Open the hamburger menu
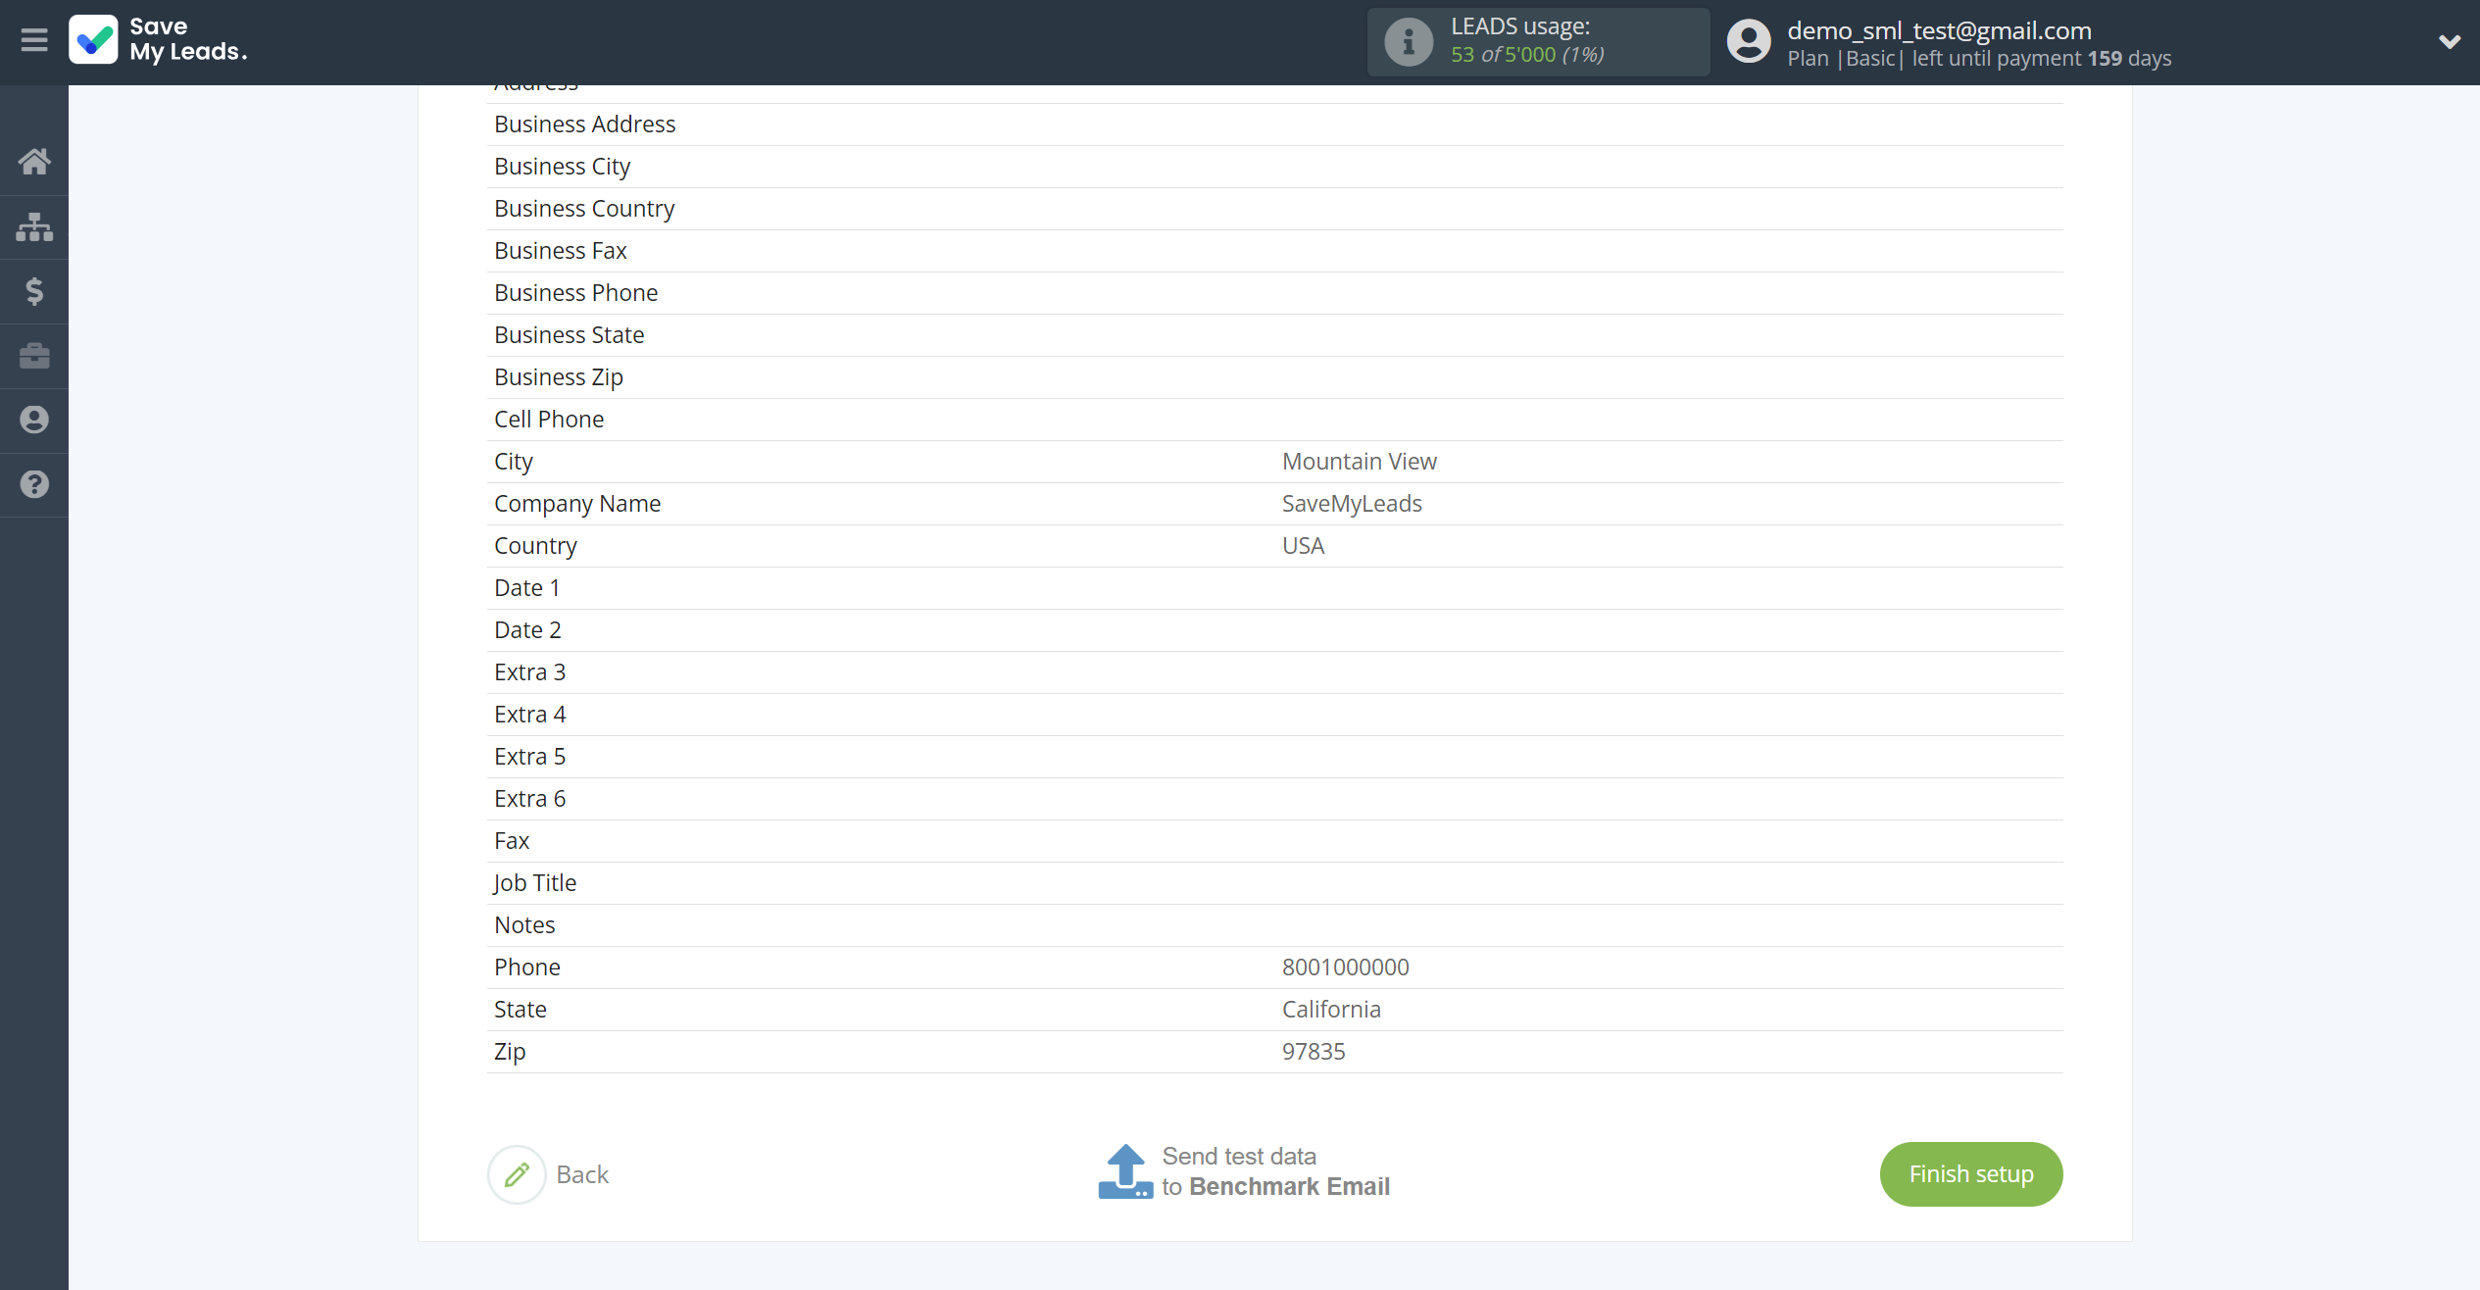Viewport: 2480px width, 1290px height. (34, 40)
